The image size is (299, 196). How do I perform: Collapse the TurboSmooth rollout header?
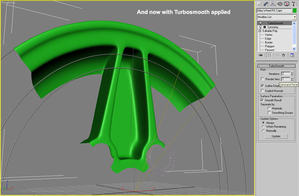click(x=276, y=66)
